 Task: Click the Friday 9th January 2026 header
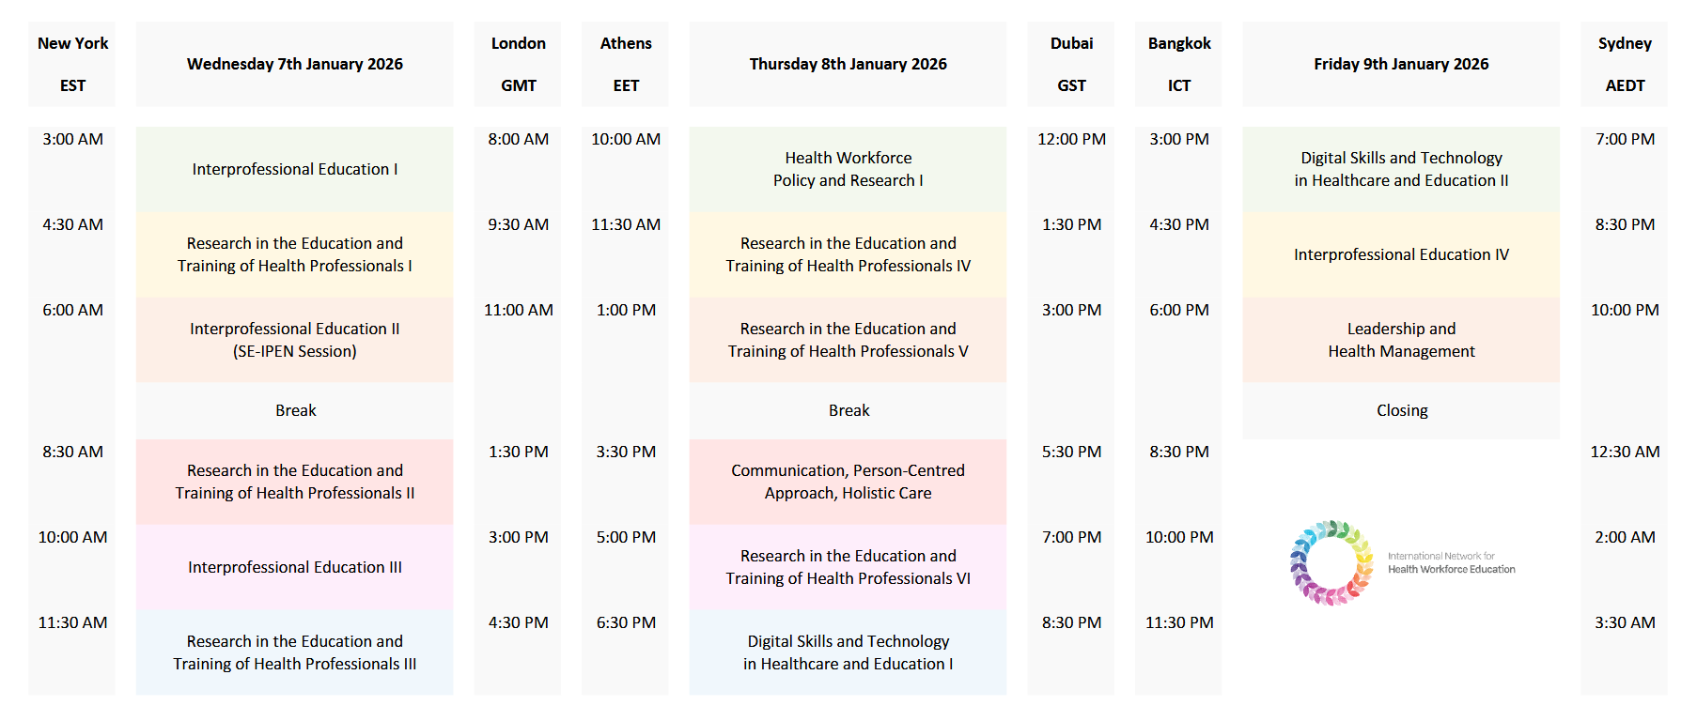click(x=1400, y=64)
